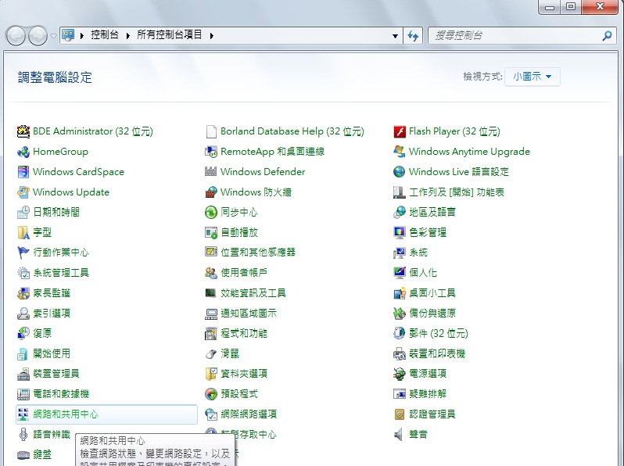Select the 控制台 breadcrumb segment

(105, 35)
